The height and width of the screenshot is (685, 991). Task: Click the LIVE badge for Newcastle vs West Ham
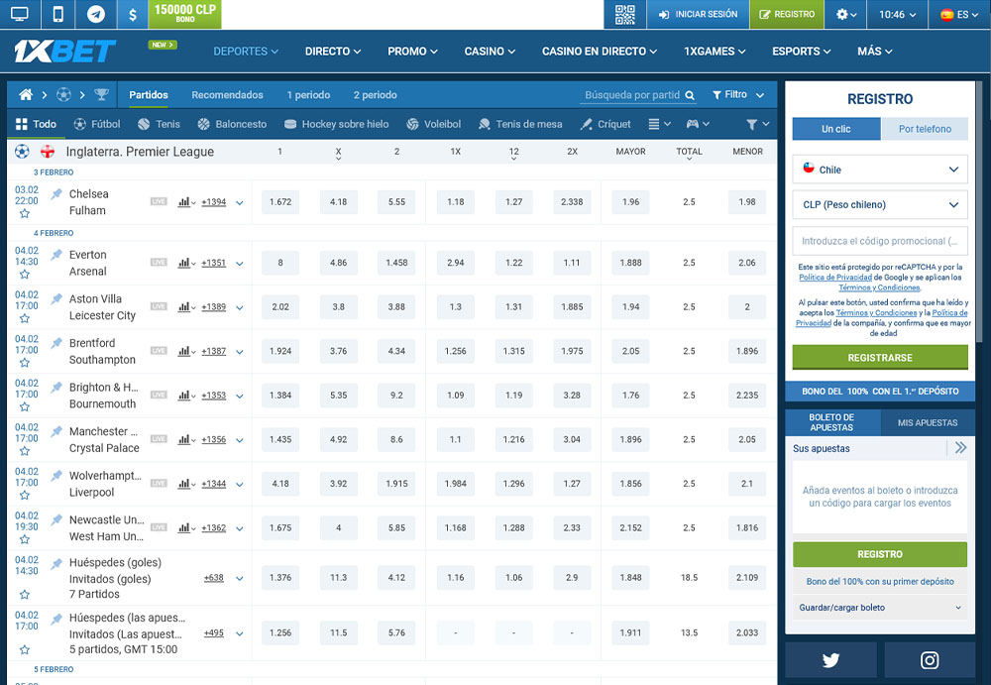(x=159, y=528)
